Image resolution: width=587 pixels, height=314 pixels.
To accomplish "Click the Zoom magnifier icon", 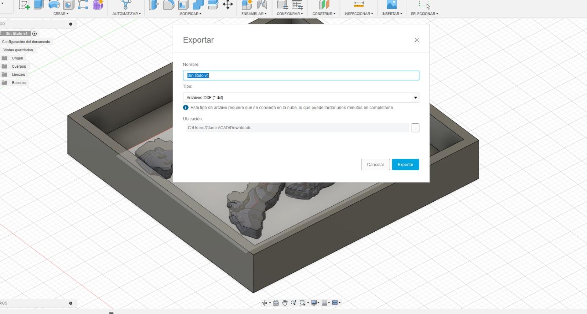I will coord(293,303).
